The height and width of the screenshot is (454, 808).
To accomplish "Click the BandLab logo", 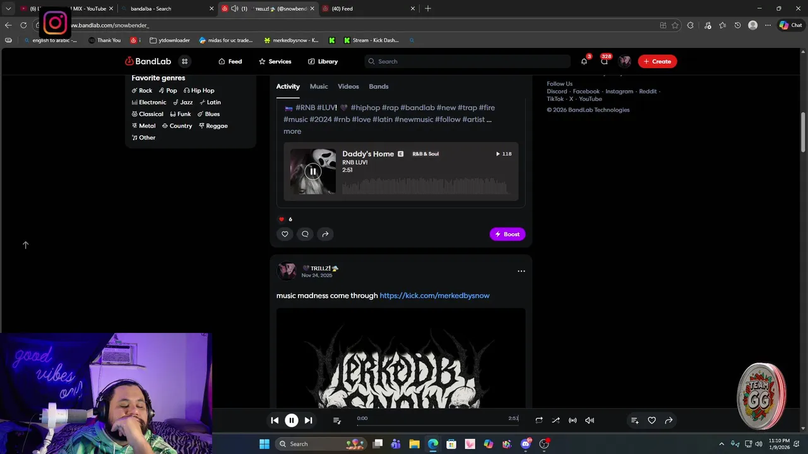I will click(148, 61).
